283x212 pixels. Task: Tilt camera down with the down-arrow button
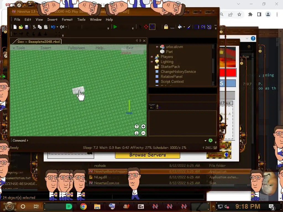tap(137, 133)
